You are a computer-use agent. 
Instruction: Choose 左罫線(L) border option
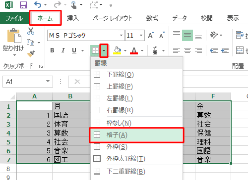(x=137, y=98)
